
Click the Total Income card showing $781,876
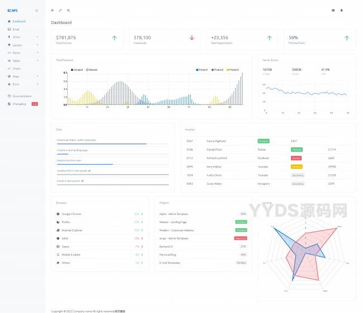click(87, 39)
